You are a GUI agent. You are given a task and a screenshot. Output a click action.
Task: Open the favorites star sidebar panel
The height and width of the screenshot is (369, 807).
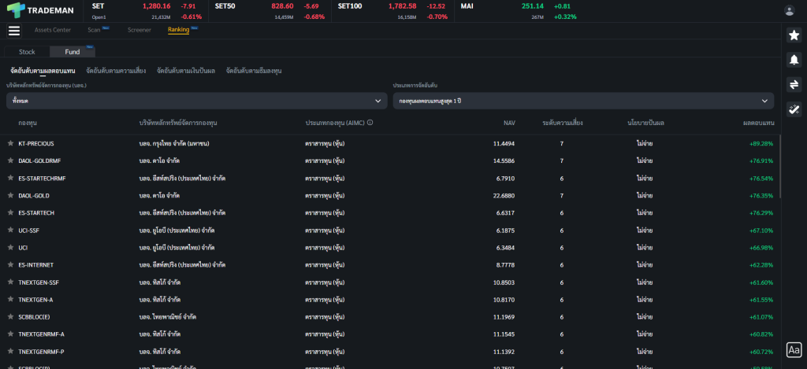pos(794,35)
